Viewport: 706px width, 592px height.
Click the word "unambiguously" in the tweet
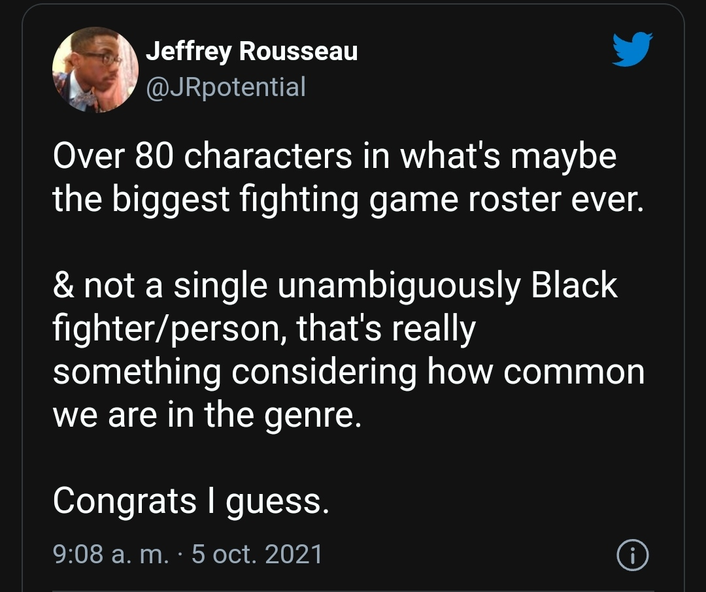click(399, 287)
